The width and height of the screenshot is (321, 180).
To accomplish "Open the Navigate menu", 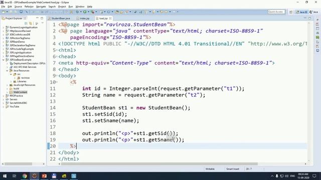I will pos(41,6).
